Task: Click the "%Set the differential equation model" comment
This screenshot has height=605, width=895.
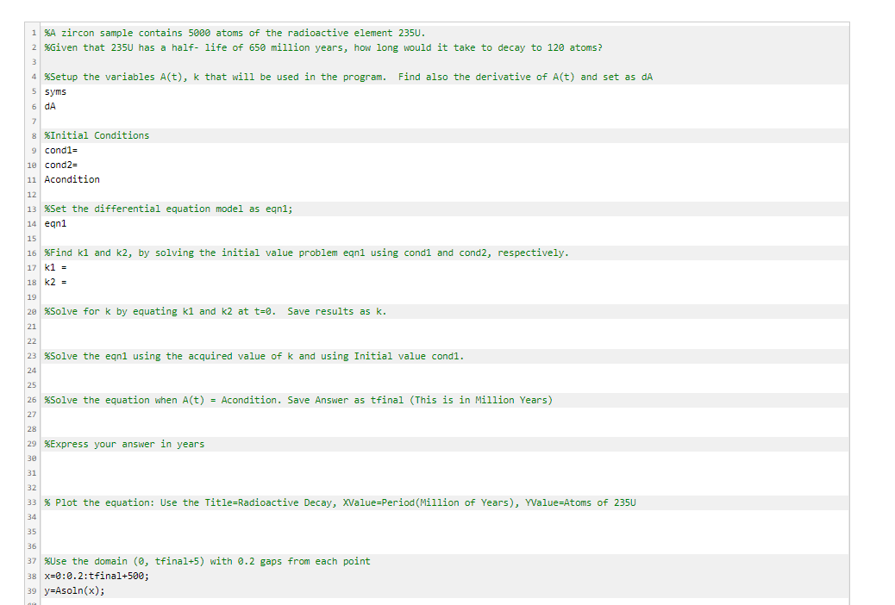Action: (168, 209)
